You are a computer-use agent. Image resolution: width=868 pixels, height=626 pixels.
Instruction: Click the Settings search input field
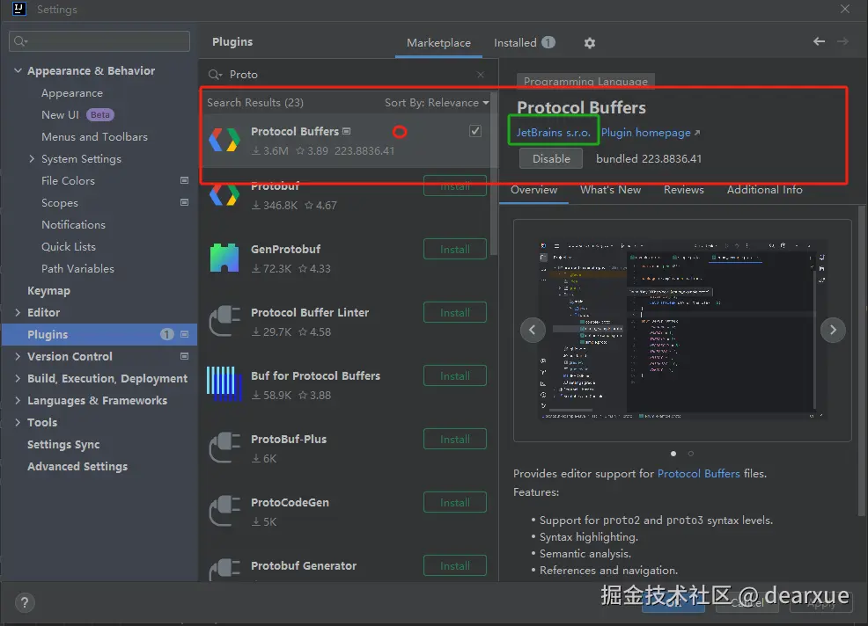(99, 40)
